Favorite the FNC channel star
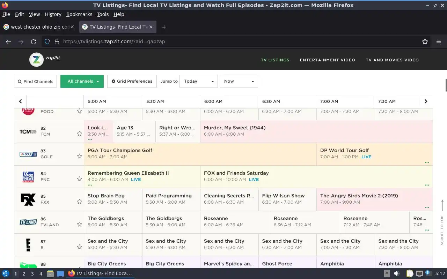Image resolution: width=447 pixels, height=279 pixels. tap(80, 179)
